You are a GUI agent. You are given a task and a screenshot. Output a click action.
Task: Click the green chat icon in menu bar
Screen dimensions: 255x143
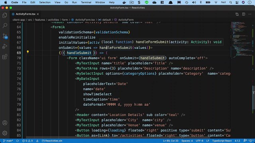pos(147,2)
